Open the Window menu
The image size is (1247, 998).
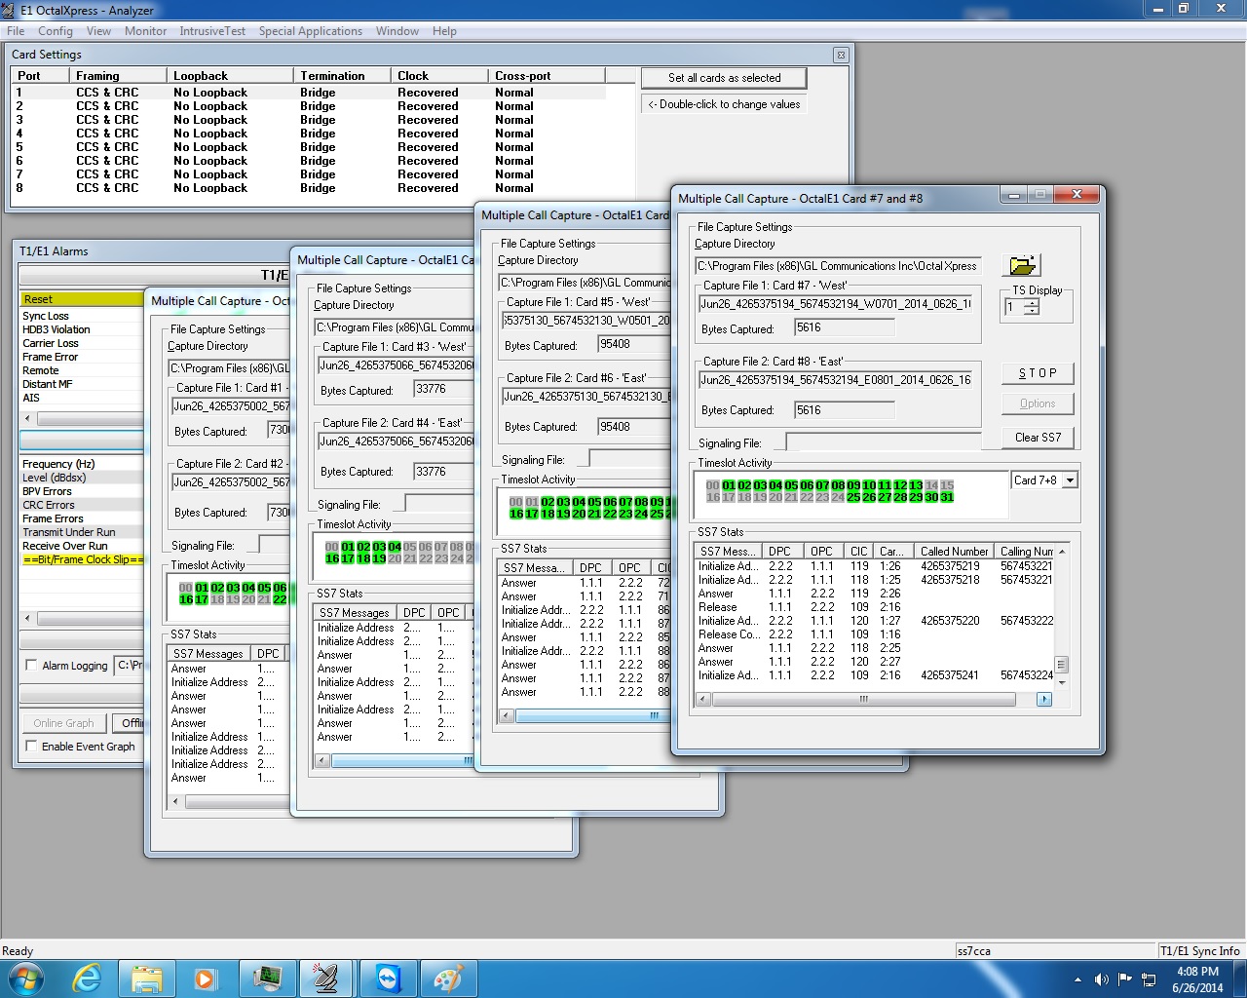tap(397, 31)
